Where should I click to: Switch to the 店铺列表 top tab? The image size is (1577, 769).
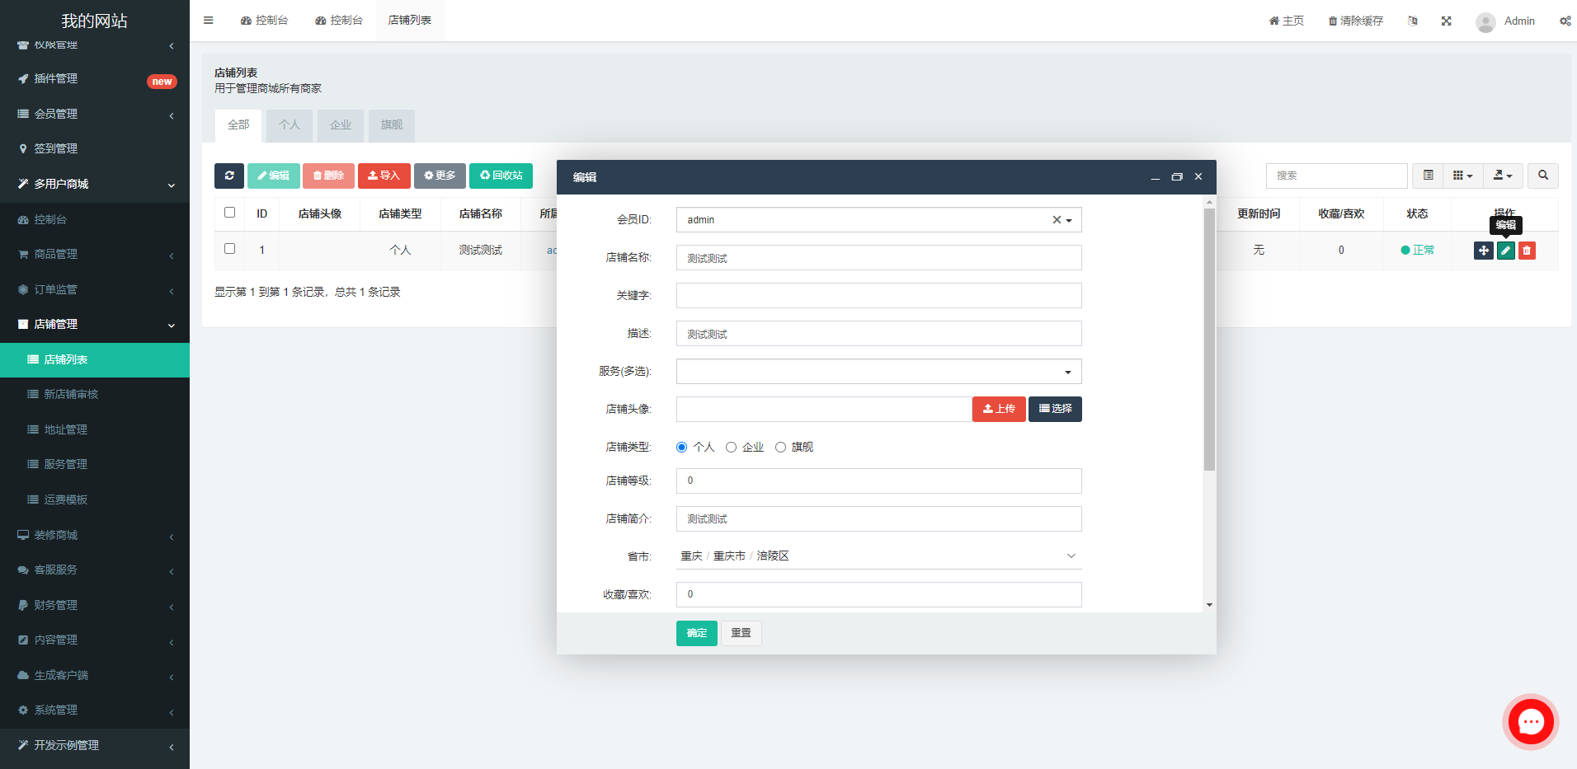(410, 21)
